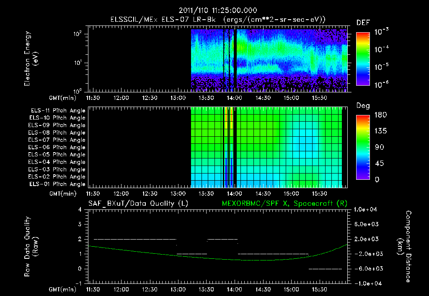Click the SAF_BXuT/Data Quality (L) legend label
This screenshot has height=296, width=429.
coord(138,204)
